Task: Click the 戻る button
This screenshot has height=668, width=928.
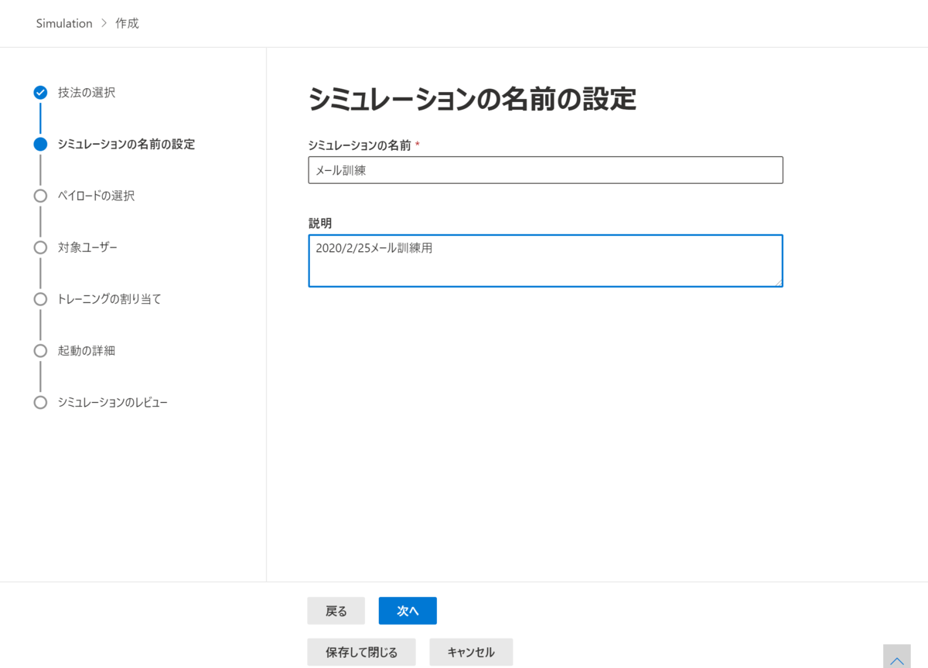Action: (336, 610)
